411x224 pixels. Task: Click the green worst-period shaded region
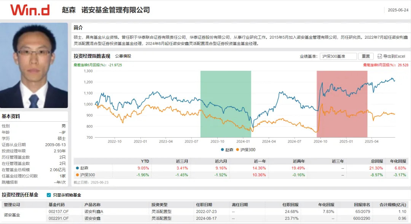[x=226, y=104]
